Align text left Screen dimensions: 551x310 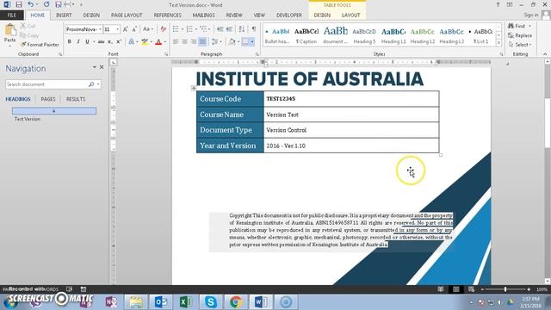176,42
